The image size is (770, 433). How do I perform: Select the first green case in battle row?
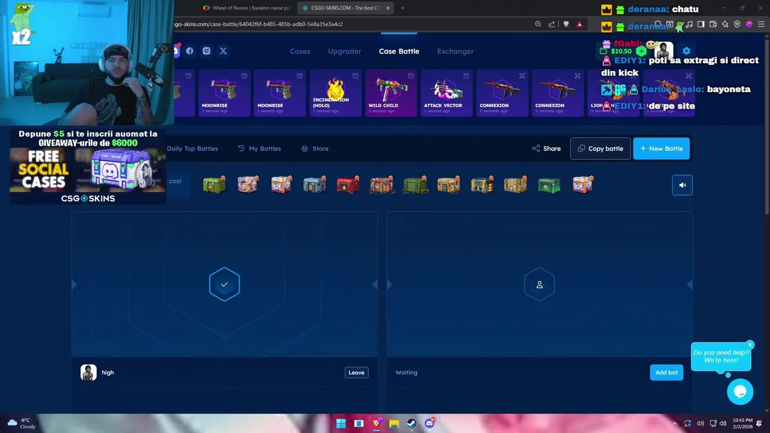click(214, 185)
